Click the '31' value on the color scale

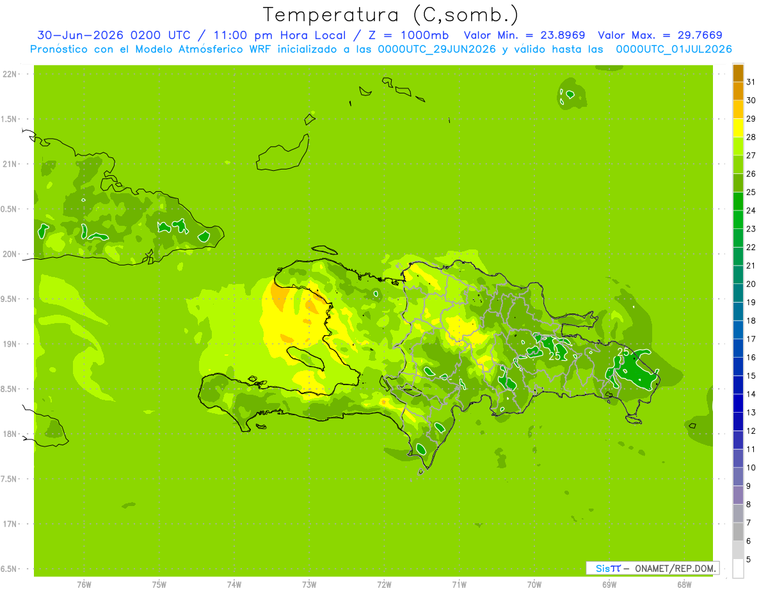pos(751,82)
